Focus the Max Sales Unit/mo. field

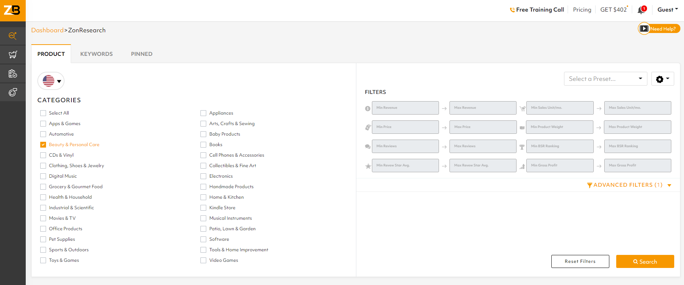pos(638,108)
